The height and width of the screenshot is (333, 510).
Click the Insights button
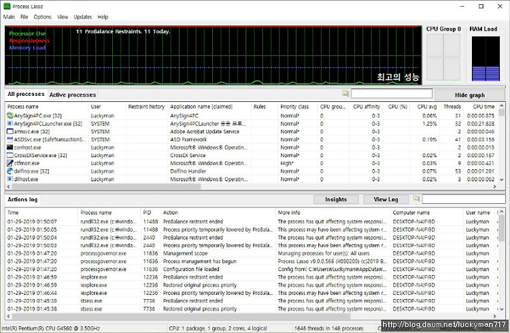[336, 199]
